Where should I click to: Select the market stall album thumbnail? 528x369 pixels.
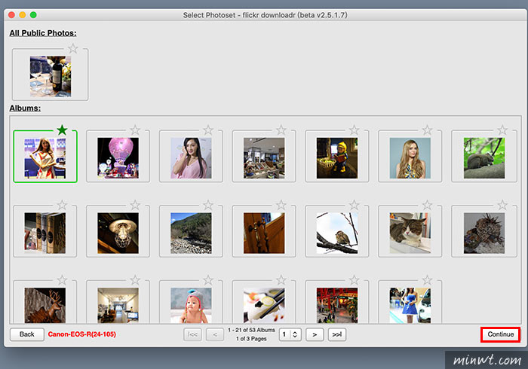(264, 158)
